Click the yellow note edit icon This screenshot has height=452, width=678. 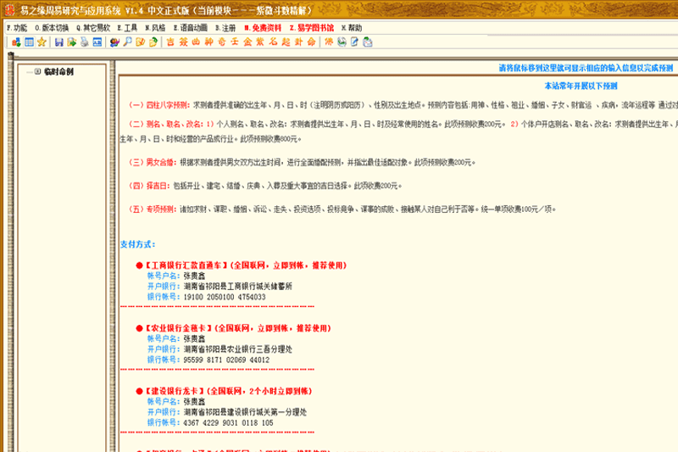[140, 42]
